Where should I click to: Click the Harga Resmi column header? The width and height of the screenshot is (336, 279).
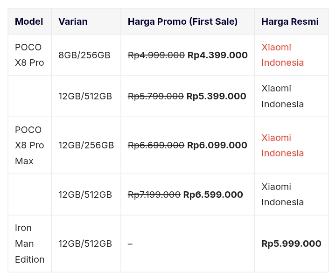[x=290, y=21]
